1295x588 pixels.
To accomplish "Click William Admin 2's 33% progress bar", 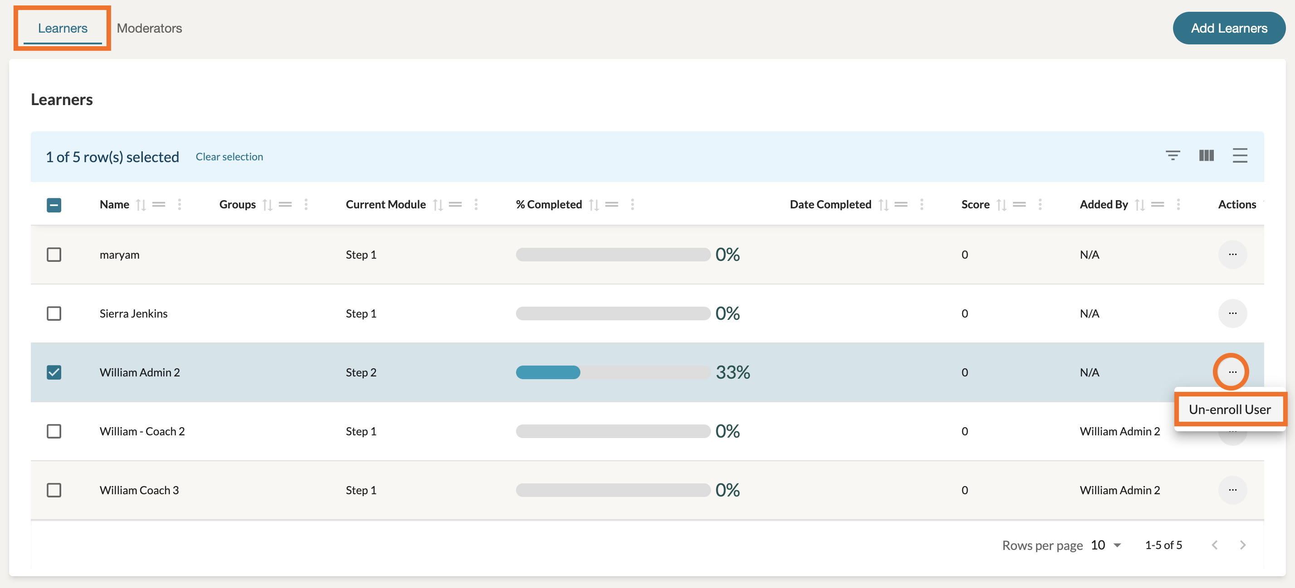I will coord(612,372).
